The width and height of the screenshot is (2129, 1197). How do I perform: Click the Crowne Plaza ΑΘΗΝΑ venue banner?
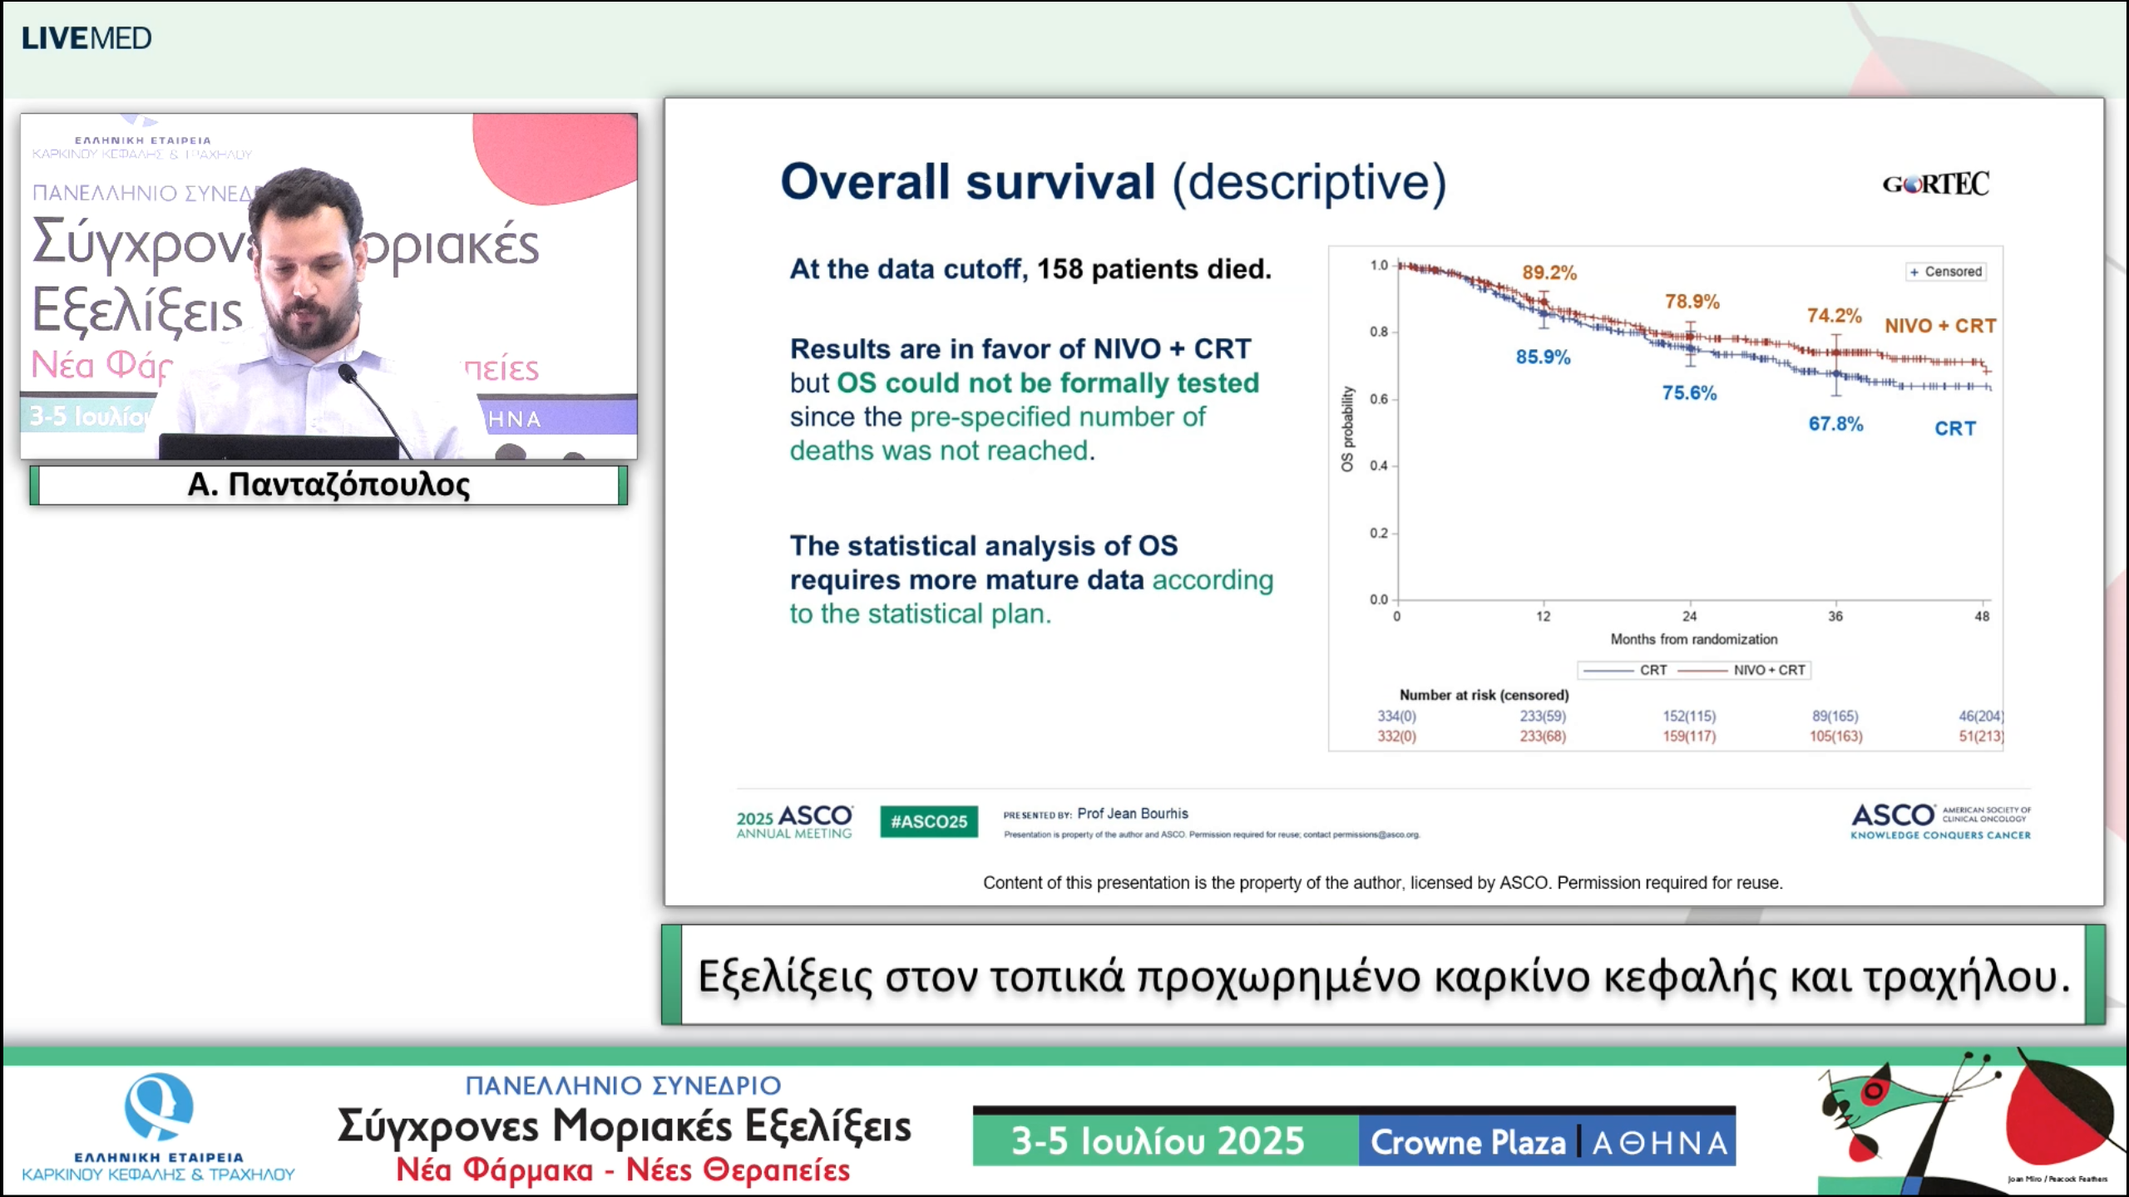tap(1548, 1142)
